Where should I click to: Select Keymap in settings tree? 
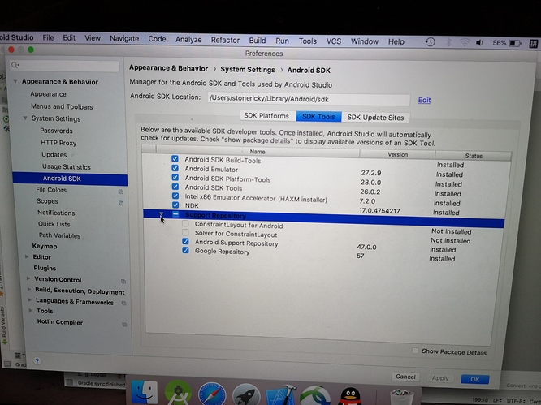pyautogui.click(x=45, y=246)
